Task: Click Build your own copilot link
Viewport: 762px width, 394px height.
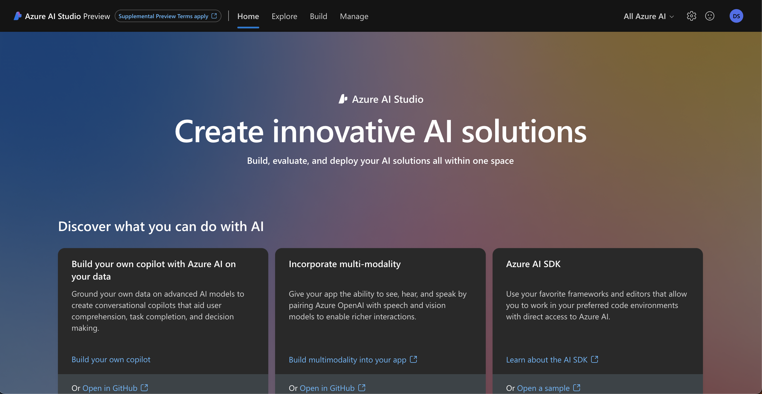Action: click(x=111, y=359)
